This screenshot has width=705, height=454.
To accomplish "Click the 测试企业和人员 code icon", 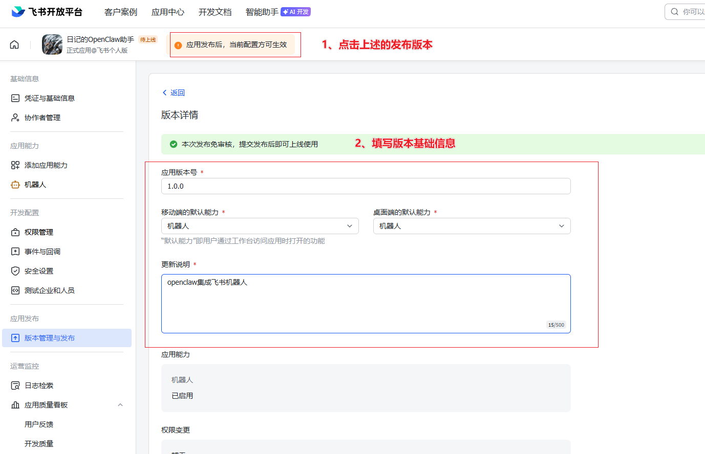I will click(x=15, y=290).
